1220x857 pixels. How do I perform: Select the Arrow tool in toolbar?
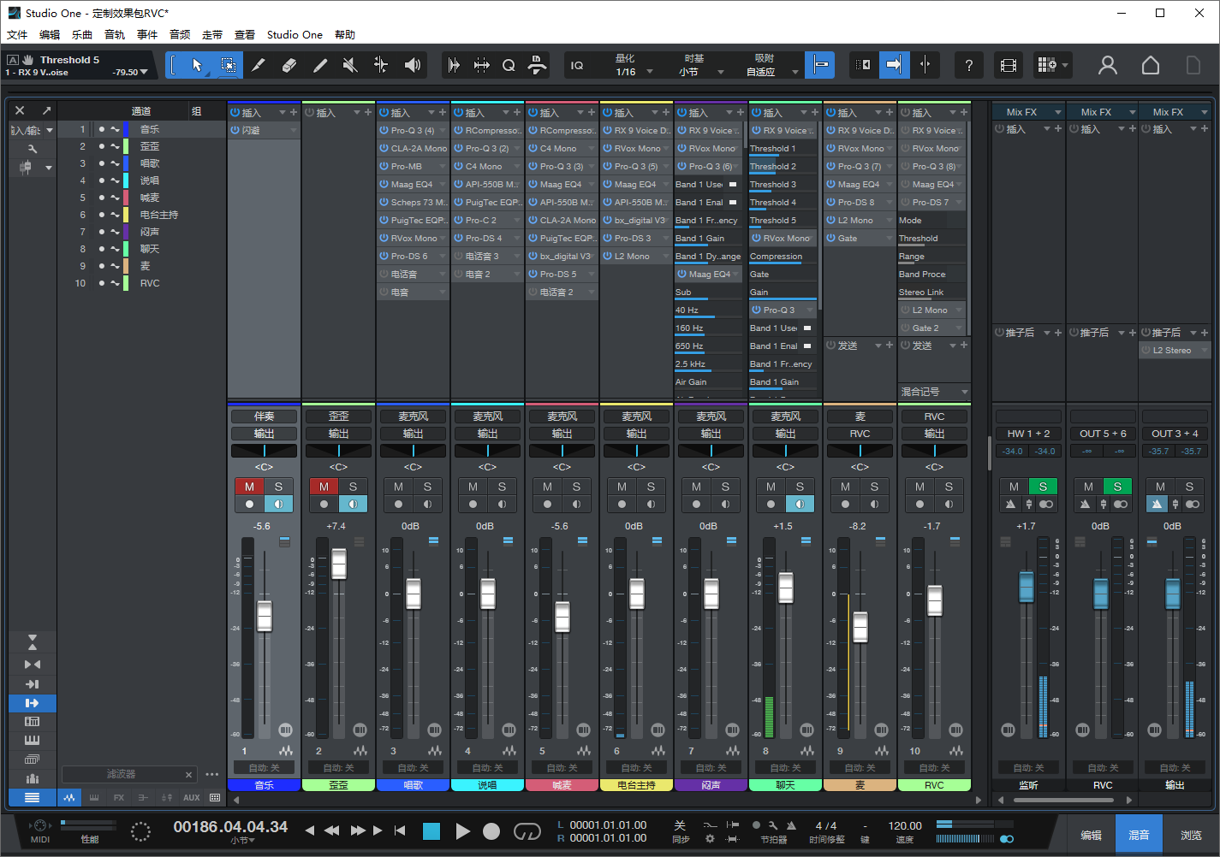click(x=197, y=65)
